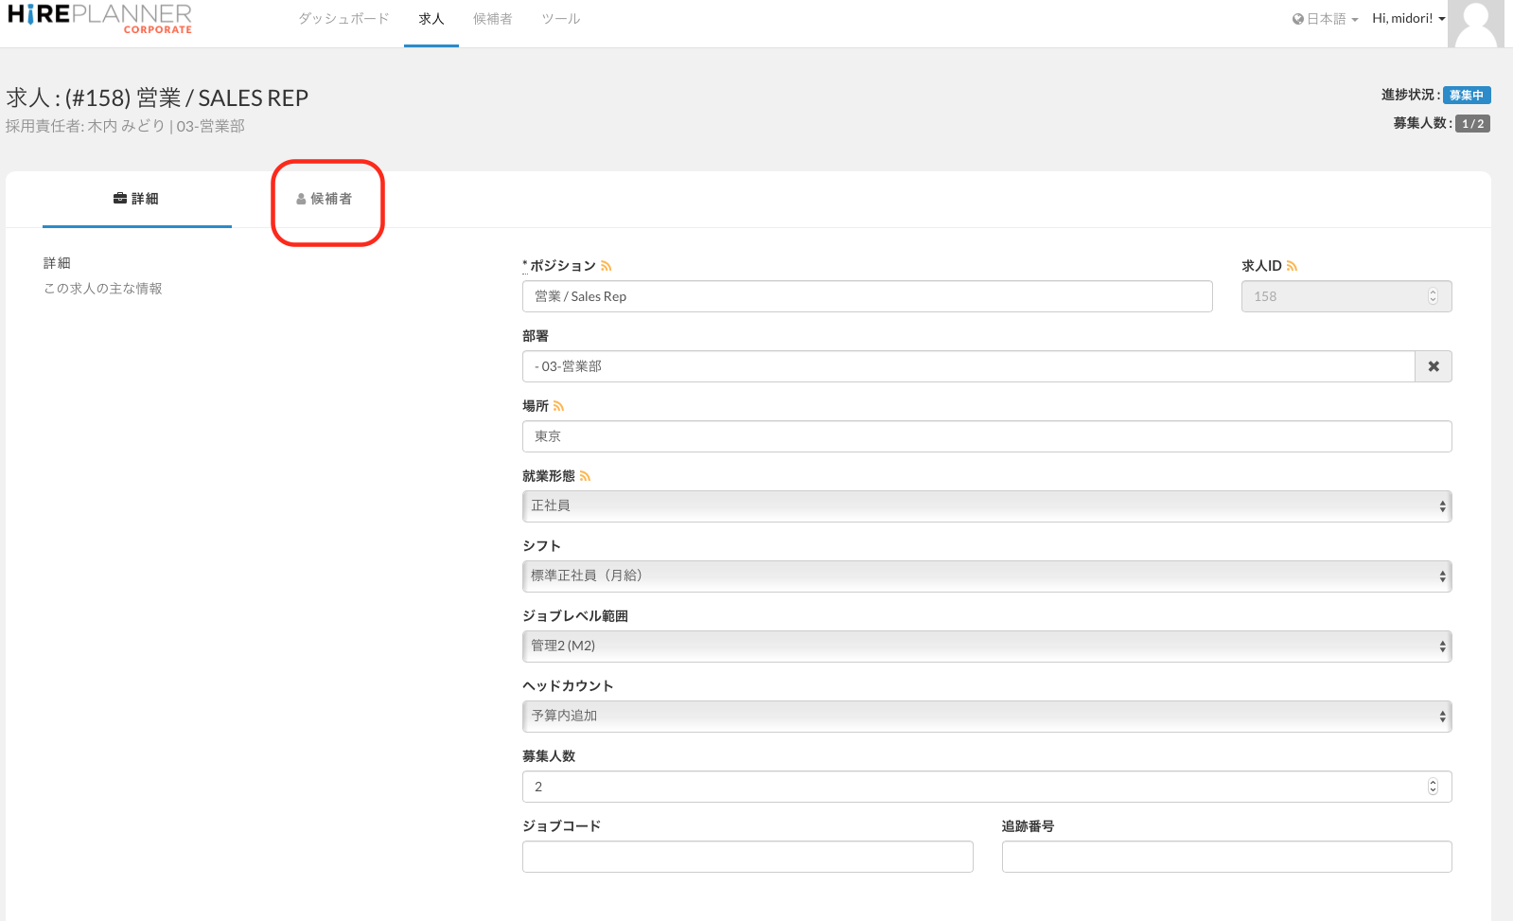
Task: Open the 就業形態 dropdown showing 正社員
Action: click(986, 506)
